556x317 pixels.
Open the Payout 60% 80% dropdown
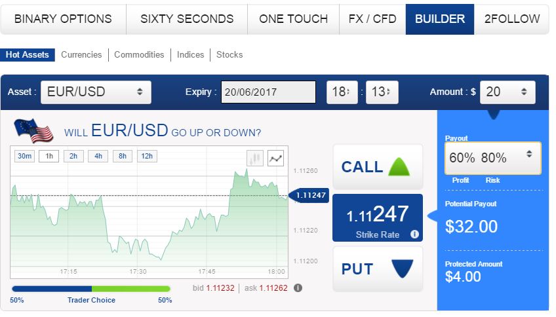(493, 158)
